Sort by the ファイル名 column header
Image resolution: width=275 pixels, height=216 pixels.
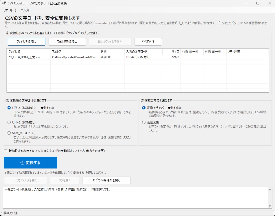[x=28, y=52]
